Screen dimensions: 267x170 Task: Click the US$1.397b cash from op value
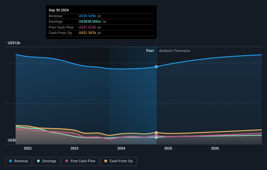[87, 33]
